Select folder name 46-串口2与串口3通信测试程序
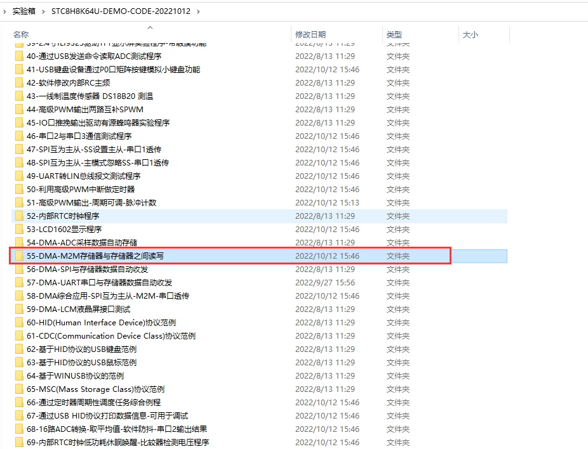Screen dimensions: 588x449 (79, 136)
